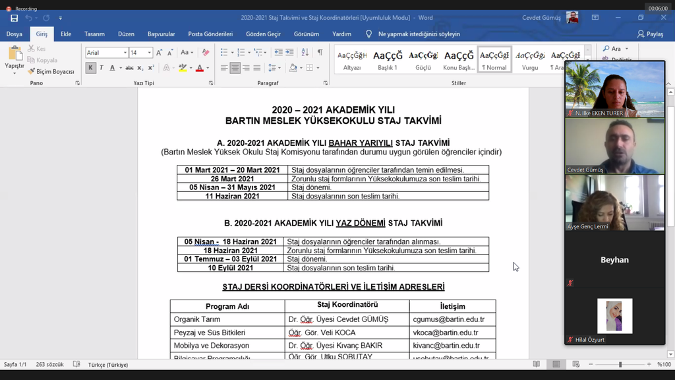
Task: Expand Paragraf dialog launcher
Action: tap(326, 82)
